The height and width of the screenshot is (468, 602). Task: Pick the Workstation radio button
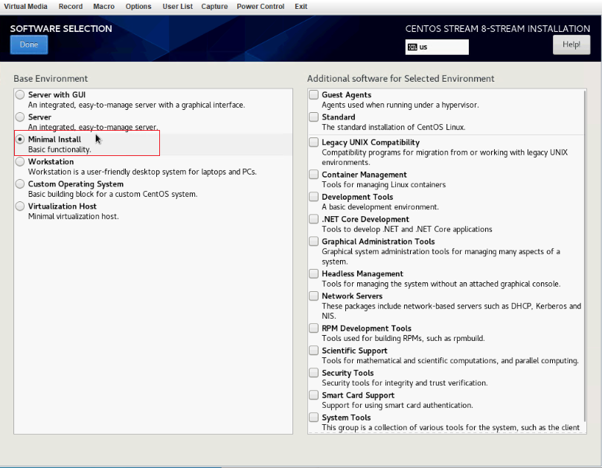(x=20, y=161)
